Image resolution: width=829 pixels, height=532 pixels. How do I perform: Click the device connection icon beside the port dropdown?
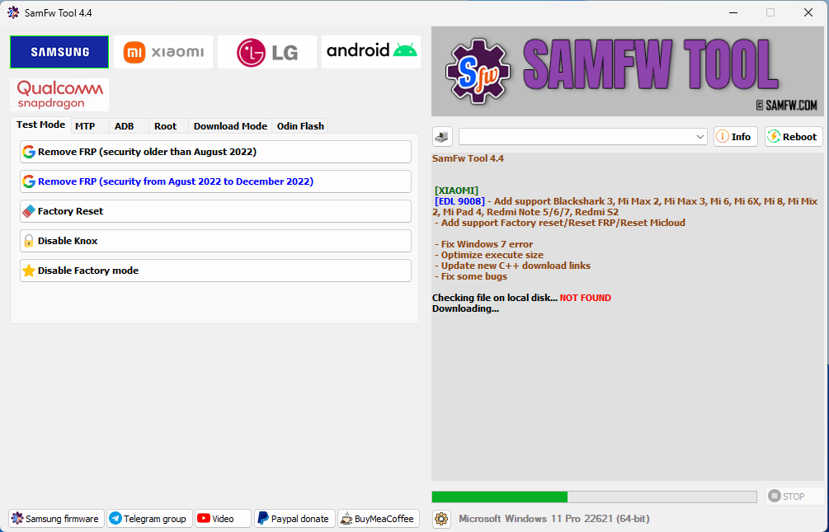(x=441, y=136)
